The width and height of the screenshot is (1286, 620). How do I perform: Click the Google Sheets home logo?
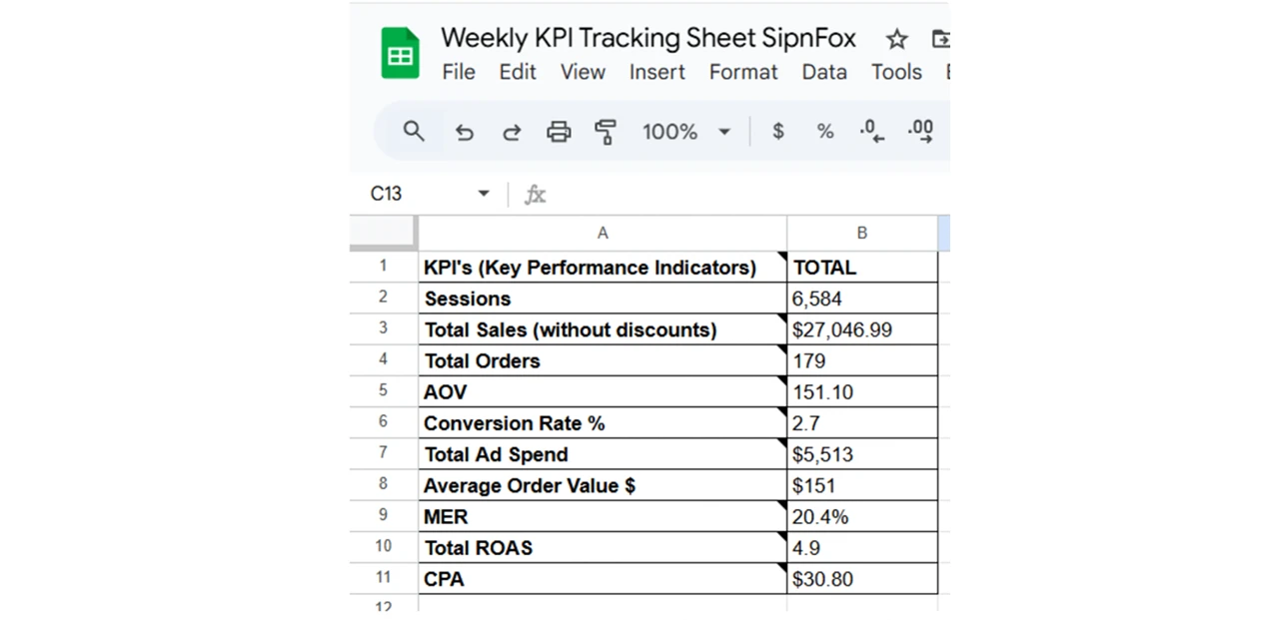(401, 53)
